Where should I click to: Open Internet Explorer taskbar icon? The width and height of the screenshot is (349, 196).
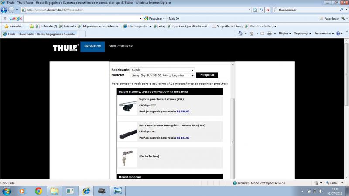(86, 191)
